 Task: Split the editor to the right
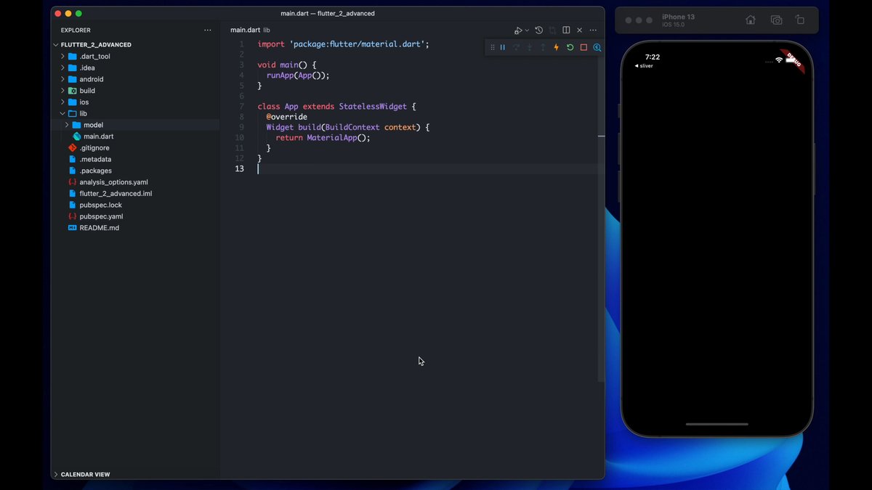[x=566, y=30]
